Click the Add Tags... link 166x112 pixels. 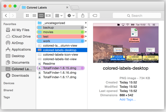coord(128,99)
